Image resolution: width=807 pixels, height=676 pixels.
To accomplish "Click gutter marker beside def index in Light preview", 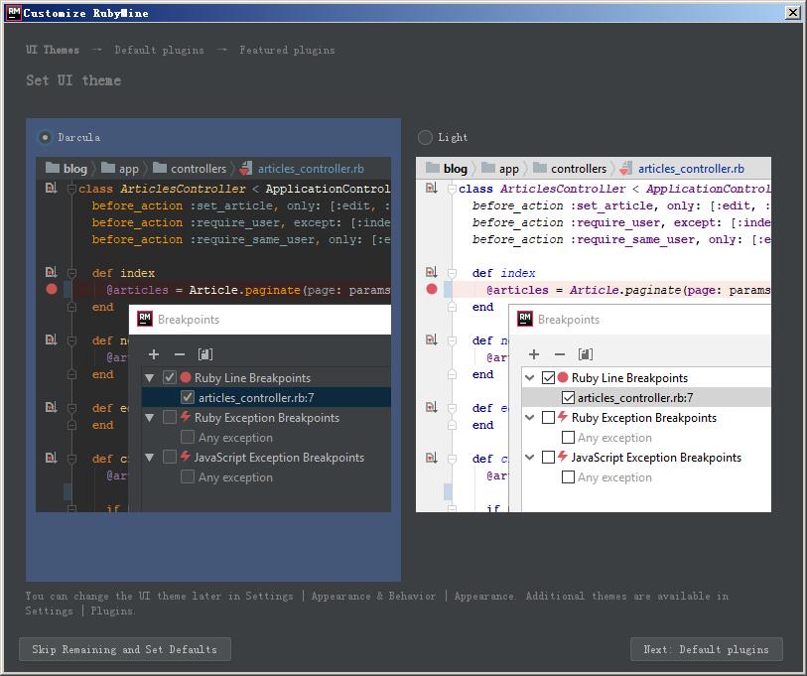I will [x=431, y=272].
